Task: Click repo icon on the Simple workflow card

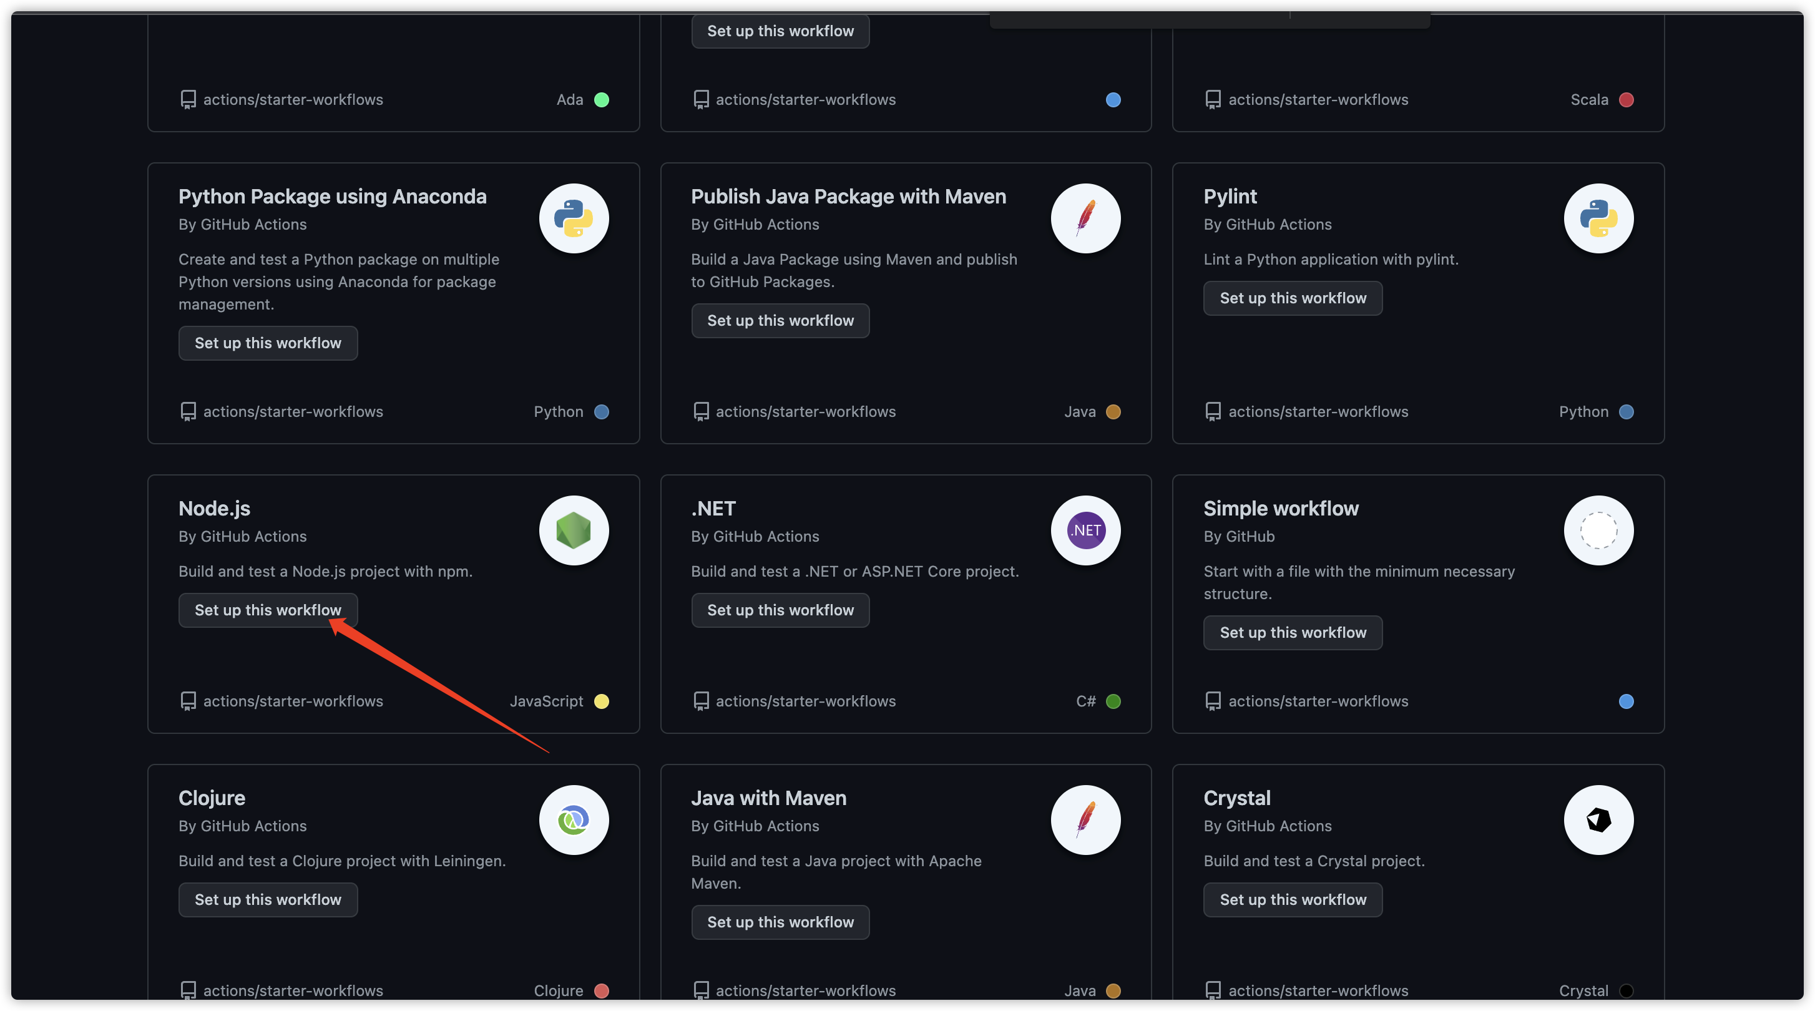Action: pos(1213,701)
